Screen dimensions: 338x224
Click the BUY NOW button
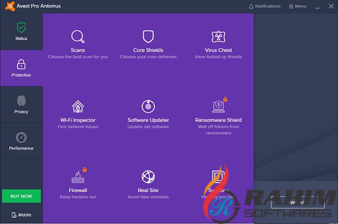click(x=21, y=196)
